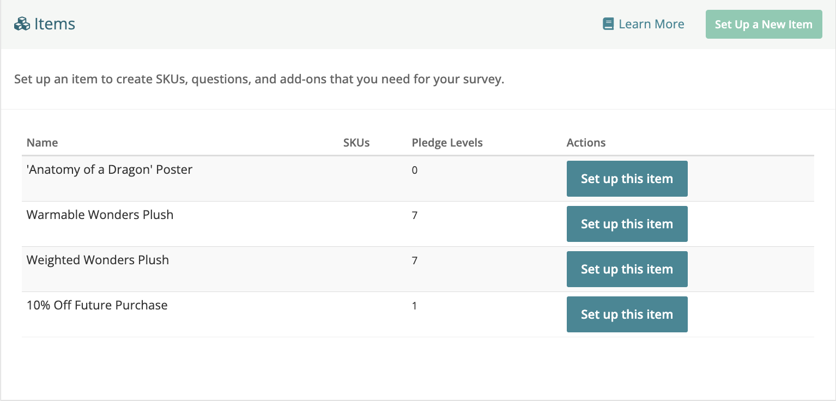Viewport: 836px width, 401px height.
Task: Click the Actions column header
Action: click(586, 143)
